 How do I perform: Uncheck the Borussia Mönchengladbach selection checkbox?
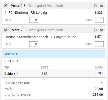(x=6, y=30)
